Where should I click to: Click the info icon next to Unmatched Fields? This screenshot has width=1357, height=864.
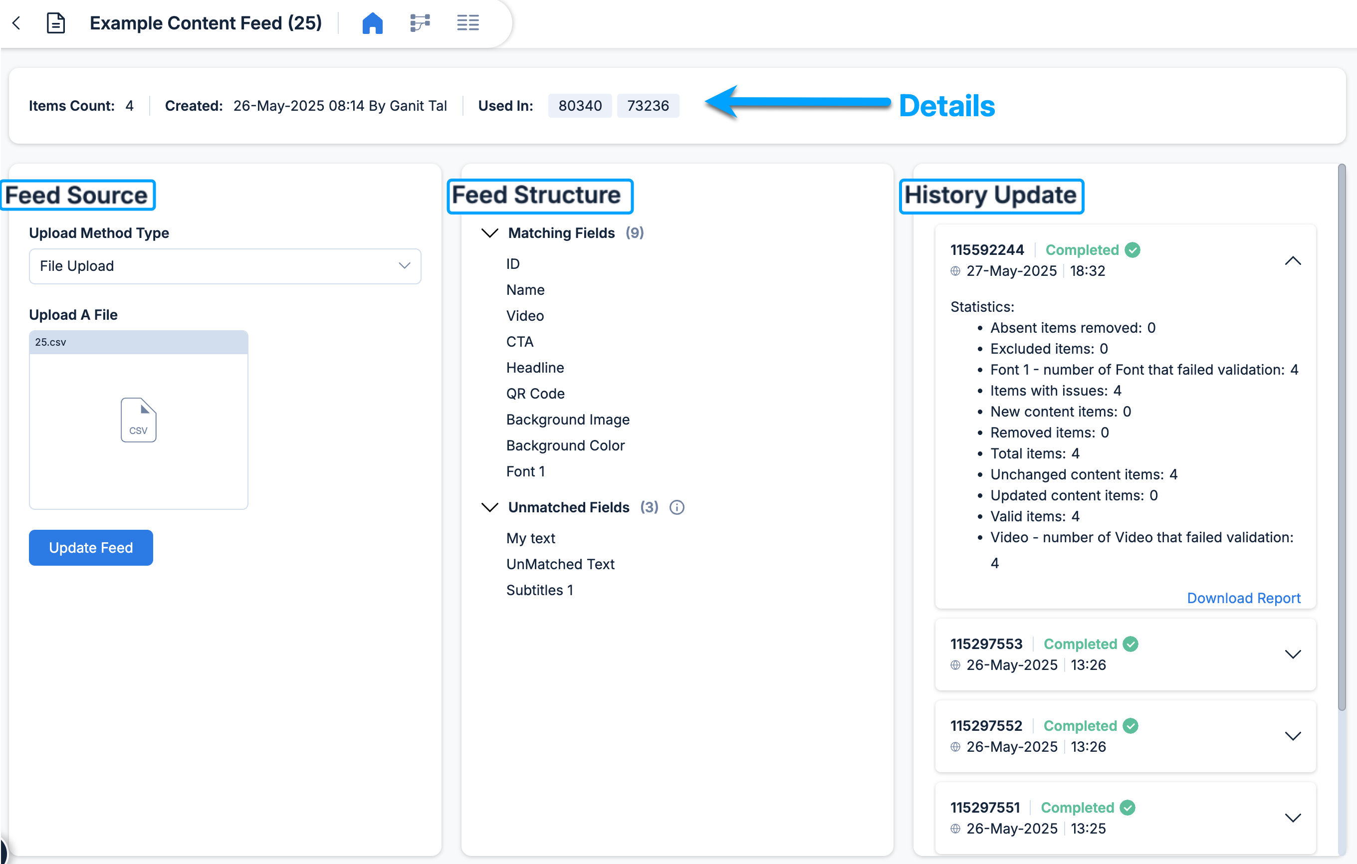pos(677,507)
